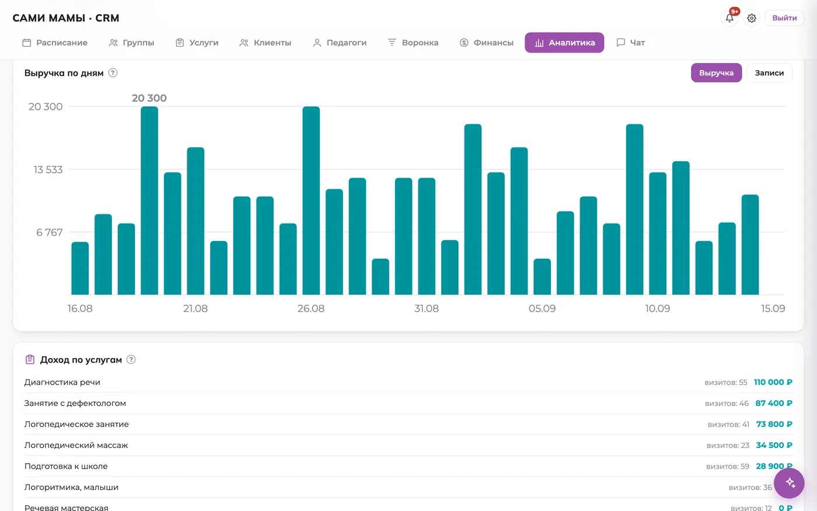The width and height of the screenshot is (817, 511).
Task: Click the 15.09 date label on chart axis
Action: (x=773, y=308)
